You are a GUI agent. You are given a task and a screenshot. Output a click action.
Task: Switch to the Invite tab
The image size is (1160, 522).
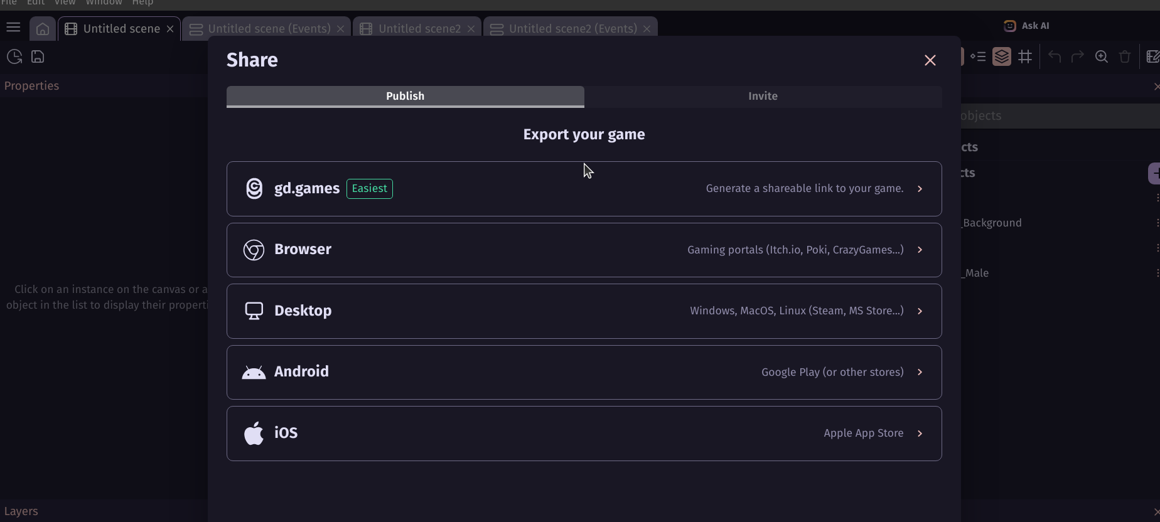[x=763, y=96]
